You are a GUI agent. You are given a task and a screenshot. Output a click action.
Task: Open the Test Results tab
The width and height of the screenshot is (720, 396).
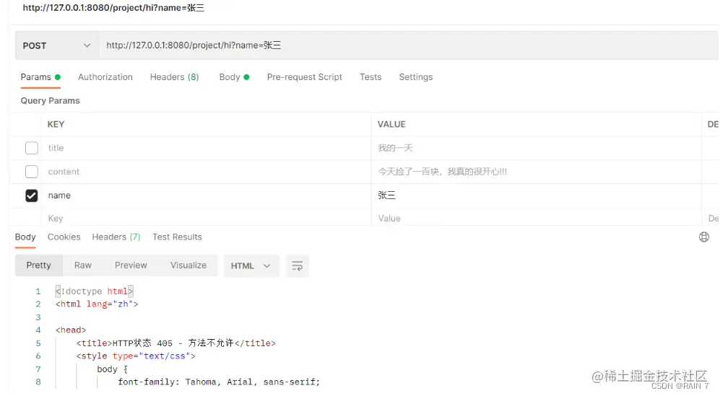click(177, 237)
